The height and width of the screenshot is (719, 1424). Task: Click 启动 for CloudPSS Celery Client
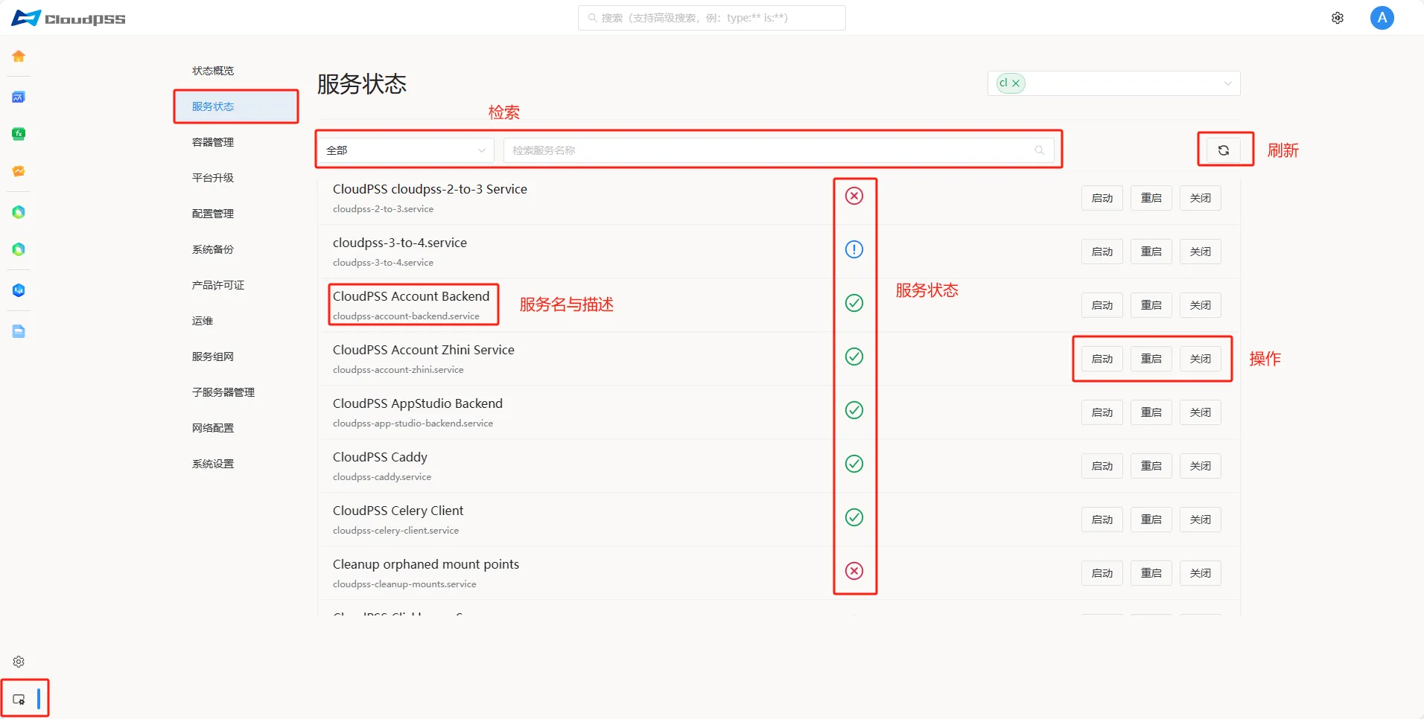point(1102,520)
